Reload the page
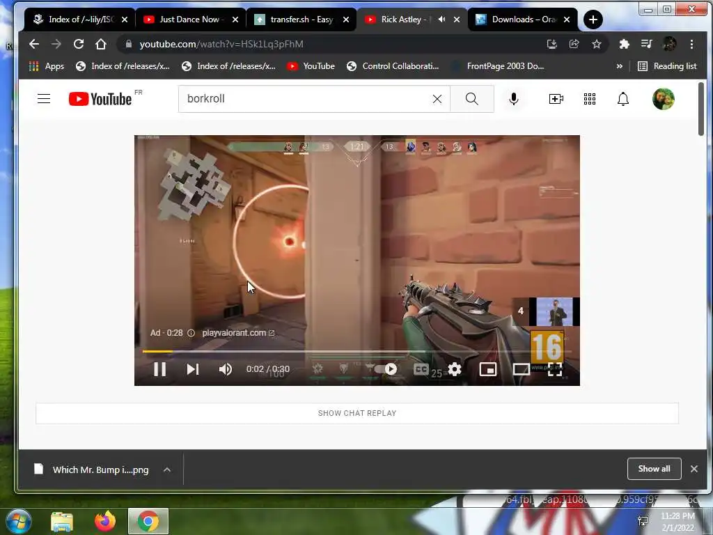Image resolution: width=713 pixels, height=535 pixels. pos(79,44)
